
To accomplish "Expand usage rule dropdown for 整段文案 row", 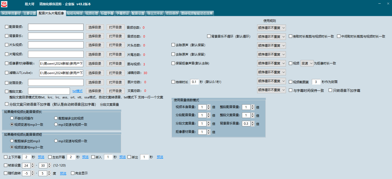I will click(271, 90).
